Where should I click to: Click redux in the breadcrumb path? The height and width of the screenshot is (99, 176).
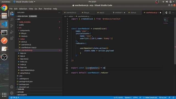tap(71, 16)
